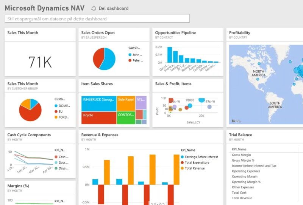Select the Peter legend red dot
The width and height of the screenshot is (303, 205).
click(130, 60)
